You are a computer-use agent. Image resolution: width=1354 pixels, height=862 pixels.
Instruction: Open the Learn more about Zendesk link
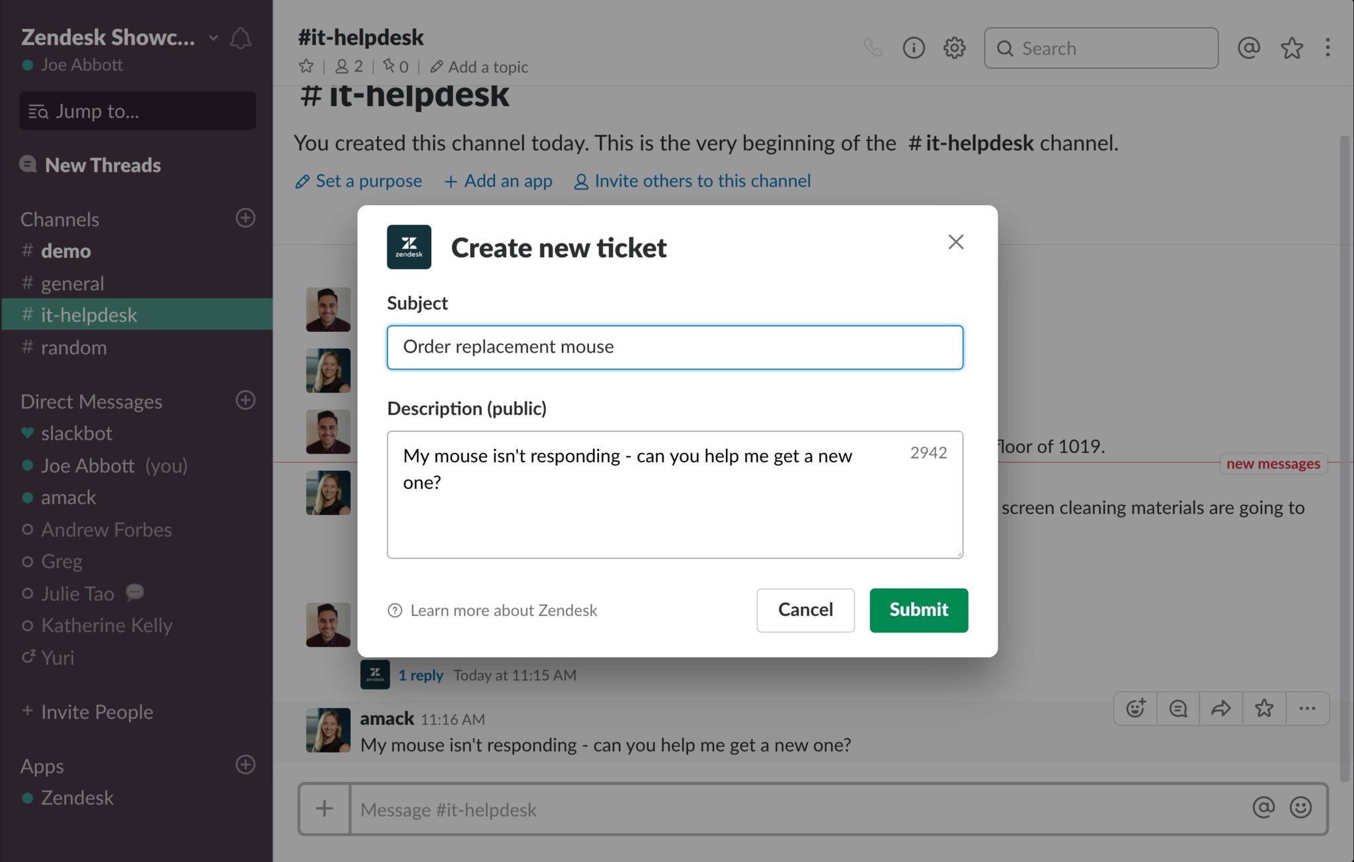pos(503,609)
